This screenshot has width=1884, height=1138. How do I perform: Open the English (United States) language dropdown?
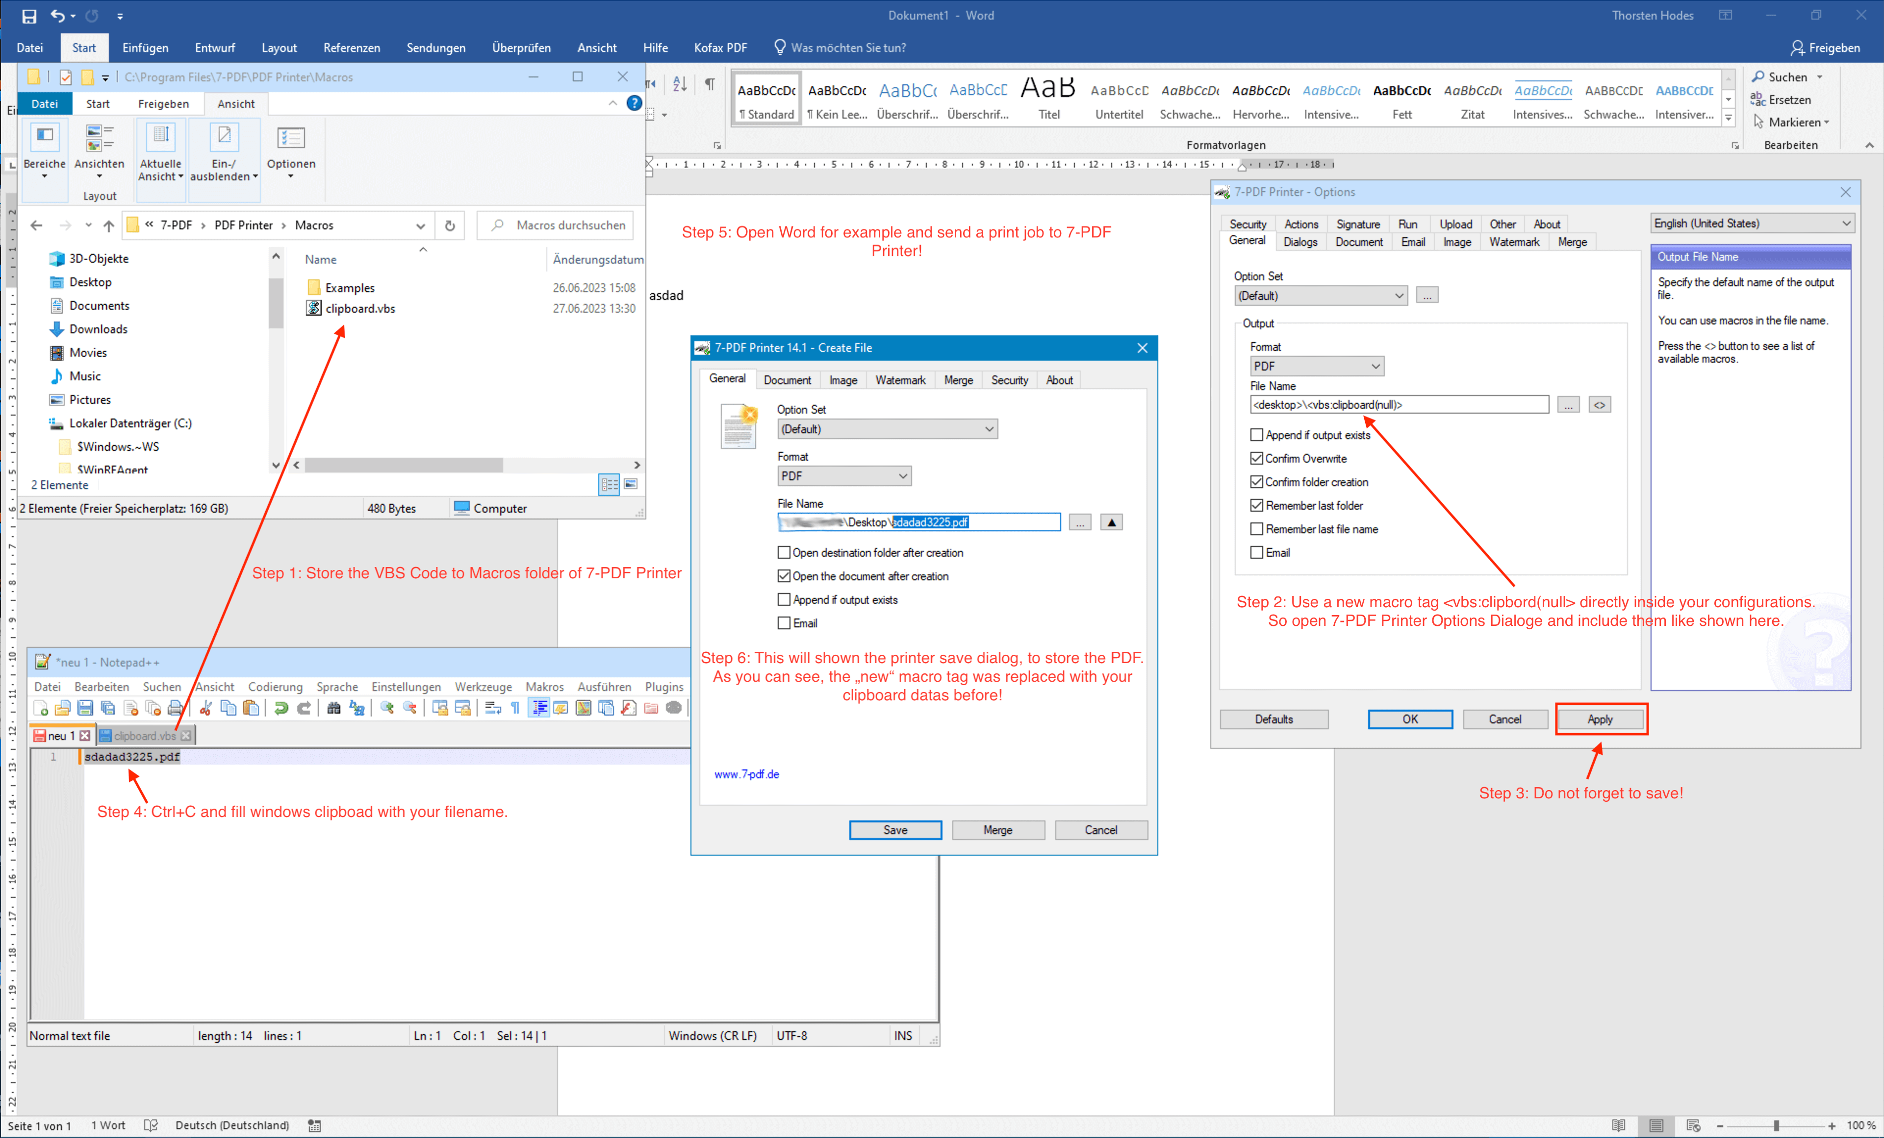pyautogui.click(x=1752, y=223)
